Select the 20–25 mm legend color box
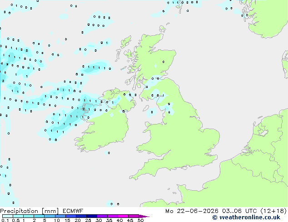Screen dimensions: 288x222 [x=81, y=216]
